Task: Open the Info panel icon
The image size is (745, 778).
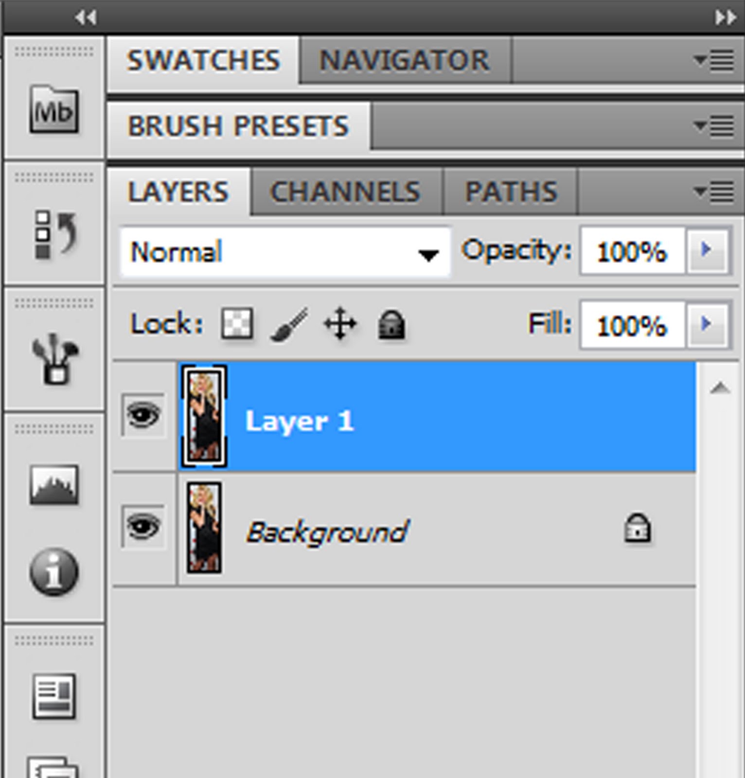Action: (x=54, y=572)
